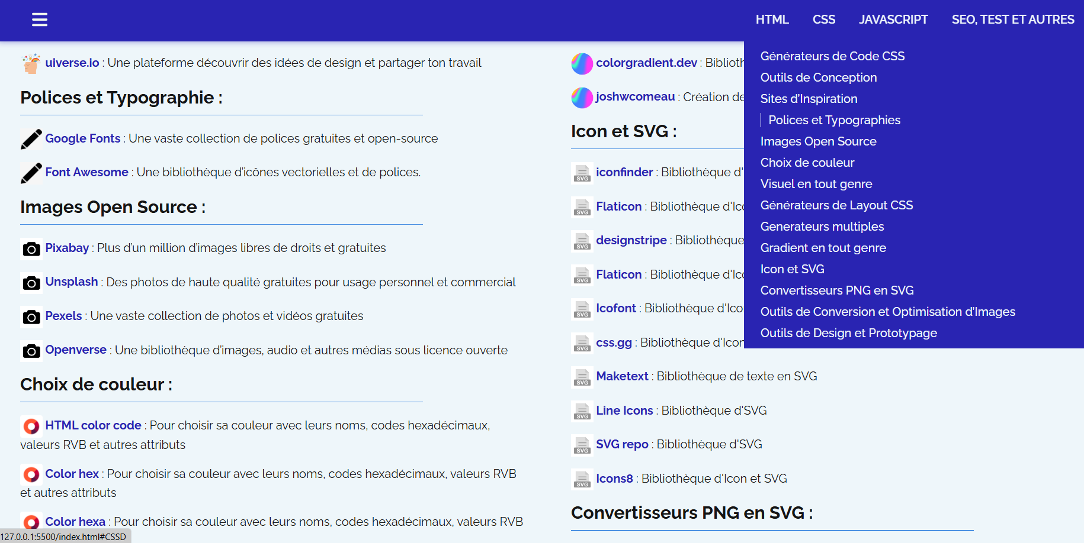Viewport: 1084px width, 543px height.
Task: Open the Icofont link
Action: click(616, 308)
